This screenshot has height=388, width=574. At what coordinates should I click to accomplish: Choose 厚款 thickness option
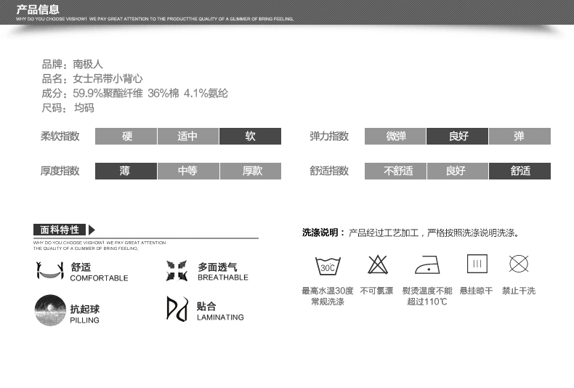(x=250, y=171)
